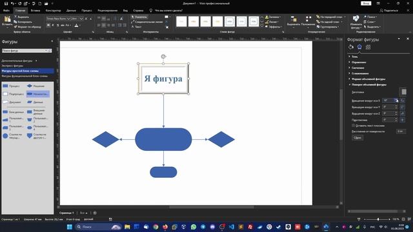The width and height of the screenshot is (413, 232).
Task: Redo via the quick access toolbar
Action: [x=20, y=4]
